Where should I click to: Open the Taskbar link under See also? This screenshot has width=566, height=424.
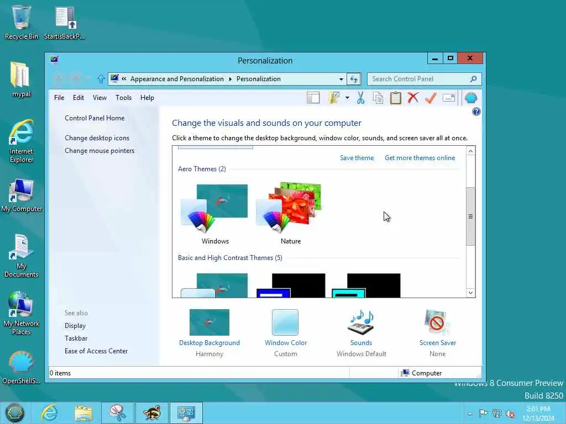[76, 338]
